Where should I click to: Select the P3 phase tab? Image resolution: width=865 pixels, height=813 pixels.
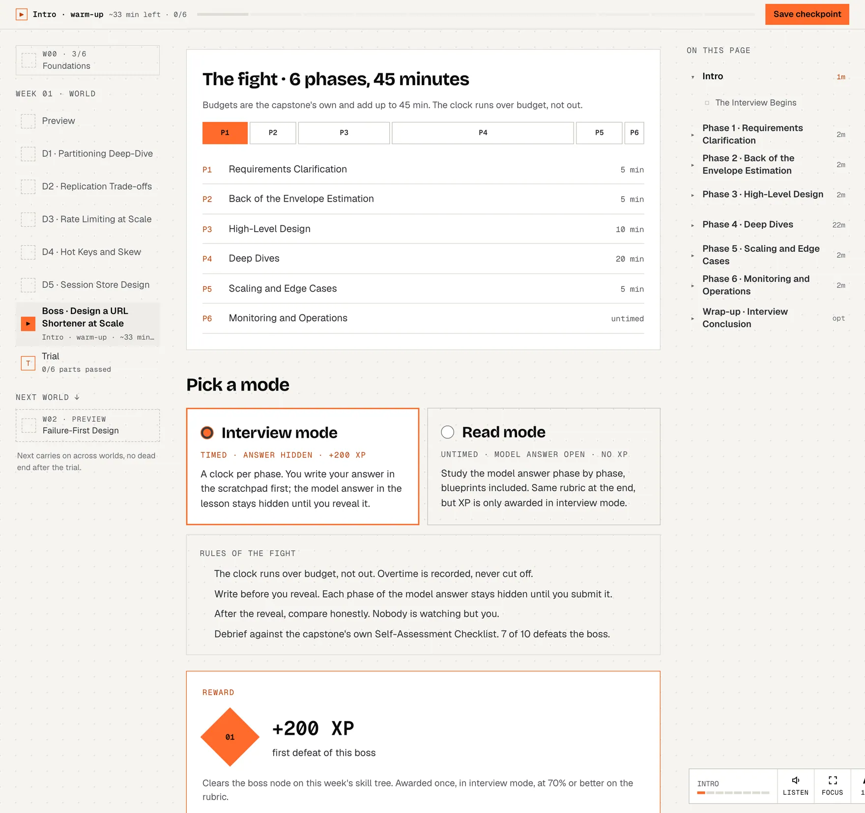pos(344,133)
